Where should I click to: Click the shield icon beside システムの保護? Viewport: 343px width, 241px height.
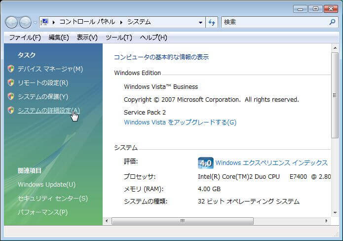coord(11,96)
